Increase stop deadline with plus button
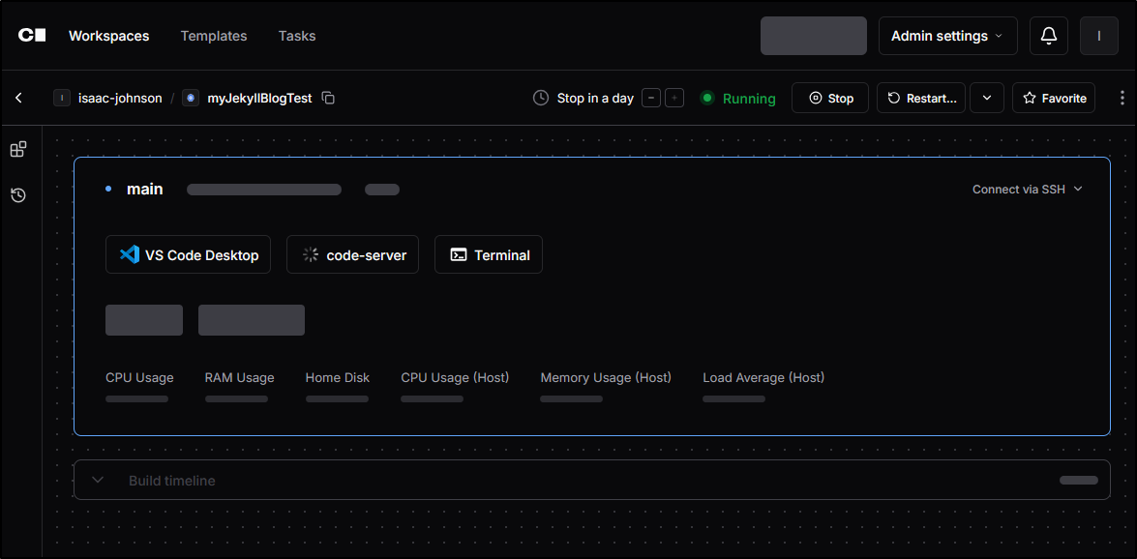Screen dimensions: 1137x559 (674, 98)
